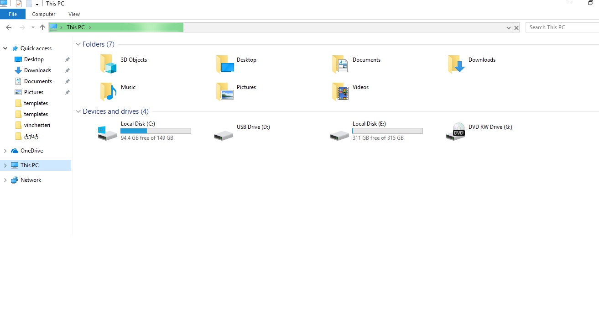Go back using the Back arrow
The image size is (599, 333).
point(8,27)
